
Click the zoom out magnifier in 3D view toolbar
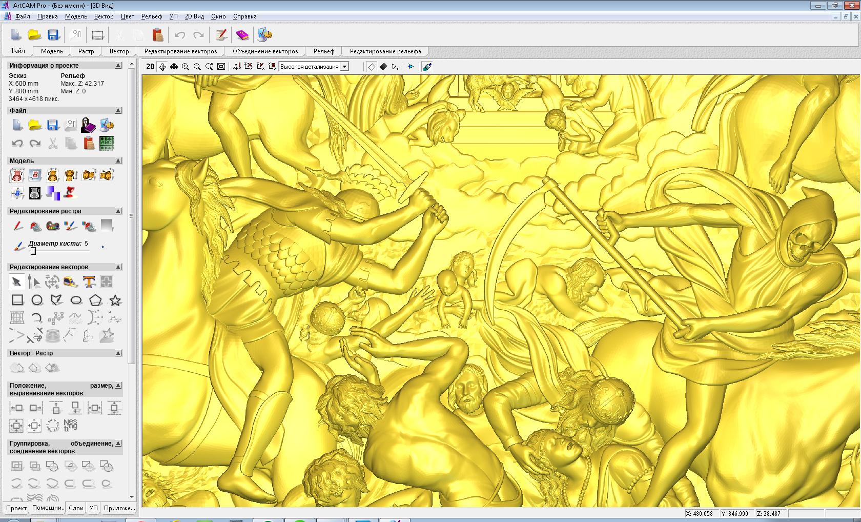coord(197,67)
